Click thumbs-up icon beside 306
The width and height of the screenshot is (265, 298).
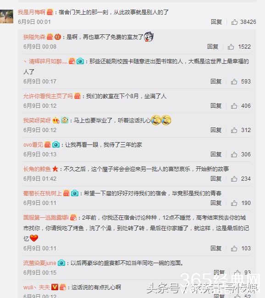[234, 155]
